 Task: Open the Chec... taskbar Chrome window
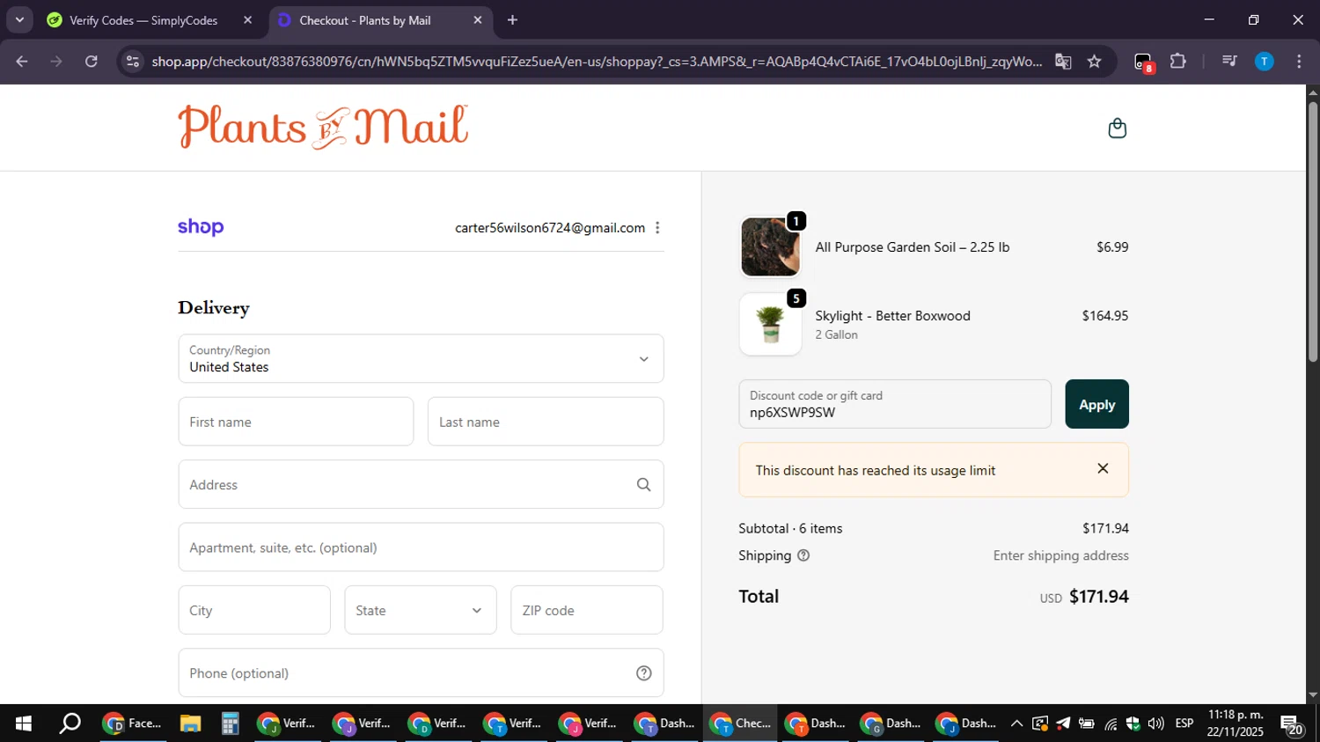click(x=740, y=724)
